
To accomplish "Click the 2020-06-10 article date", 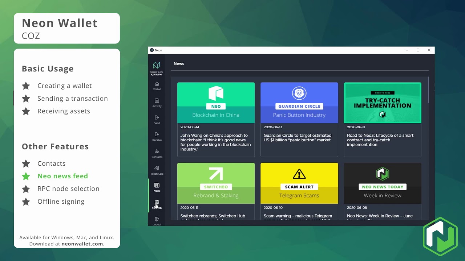I will pos(273,208).
